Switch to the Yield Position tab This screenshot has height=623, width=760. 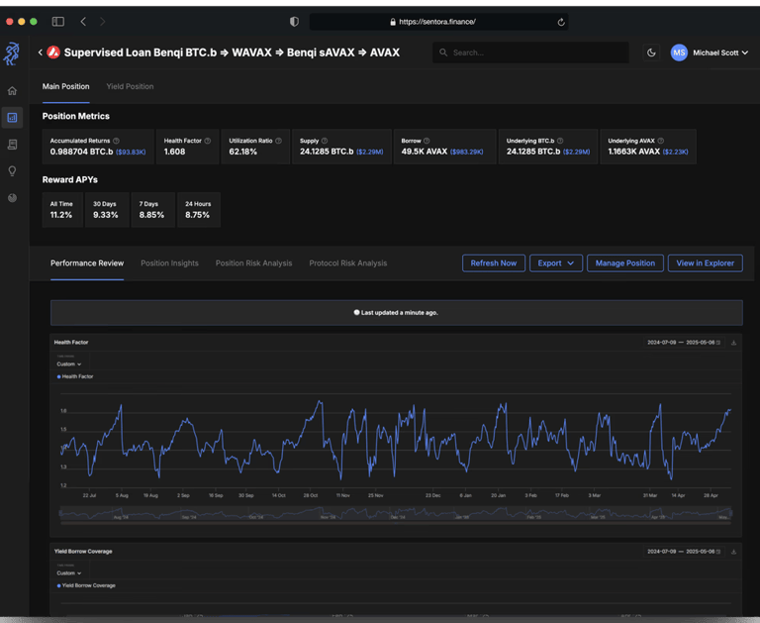[x=130, y=86]
